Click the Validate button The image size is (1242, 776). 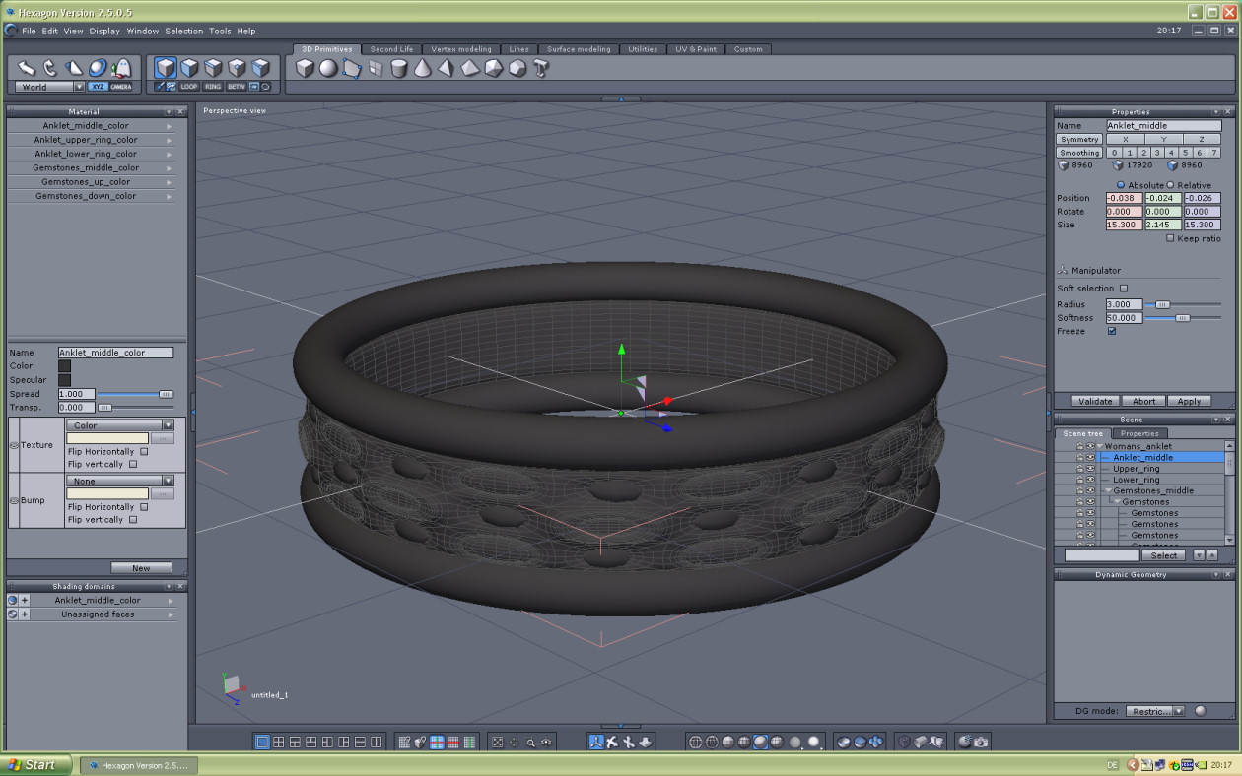(1095, 401)
